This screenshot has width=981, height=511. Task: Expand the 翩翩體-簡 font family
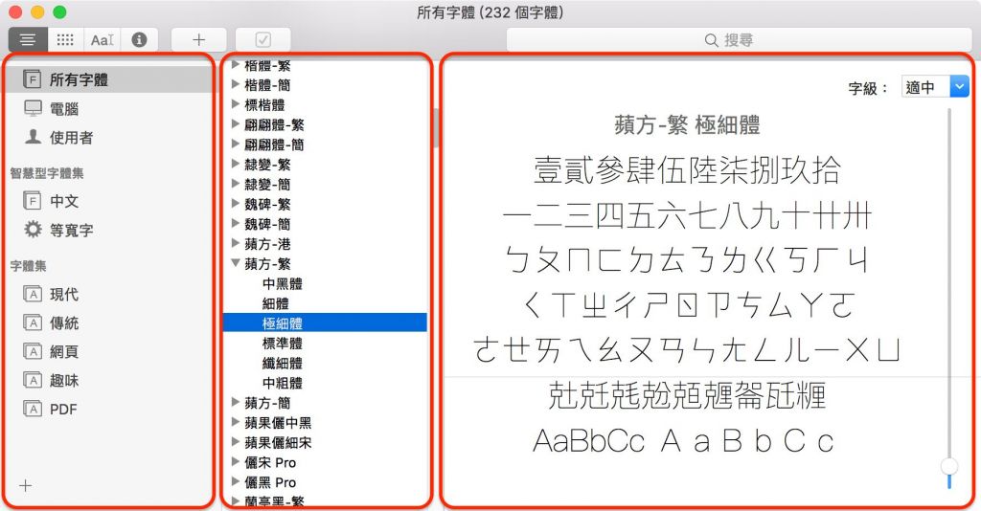pyautogui.click(x=236, y=144)
